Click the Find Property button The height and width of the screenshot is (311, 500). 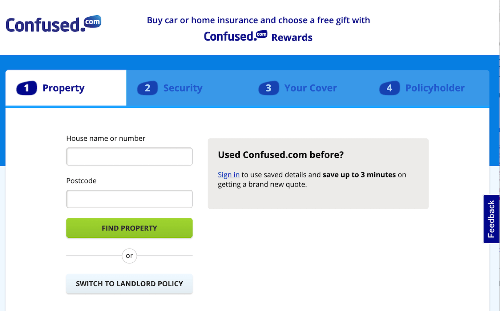pyautogui.click(x=129, y=228)
